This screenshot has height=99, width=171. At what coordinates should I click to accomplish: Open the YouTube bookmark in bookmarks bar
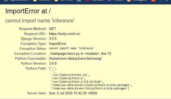click(x=94, y=1)
